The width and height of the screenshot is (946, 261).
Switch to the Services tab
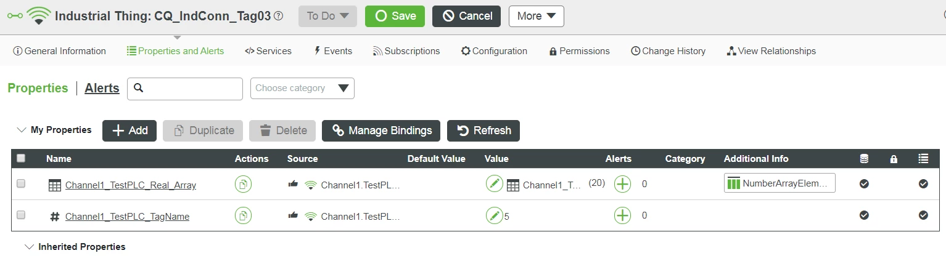tap(268, 51)
